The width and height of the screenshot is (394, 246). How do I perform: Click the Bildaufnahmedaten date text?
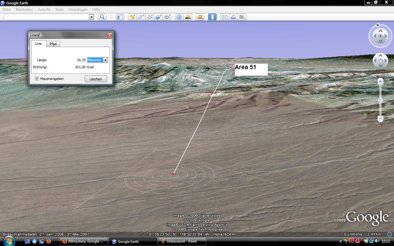coord(46,234)
